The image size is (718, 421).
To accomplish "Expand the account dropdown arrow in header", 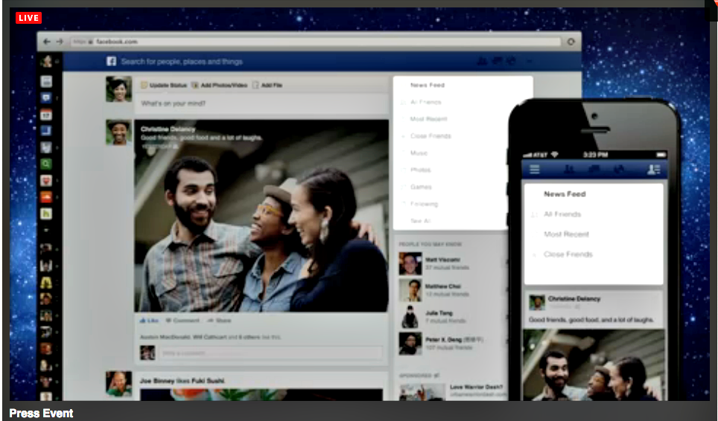I will click(x=530, y=62).
